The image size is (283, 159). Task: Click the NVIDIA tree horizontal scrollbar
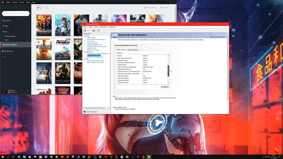tap(95, 108)
